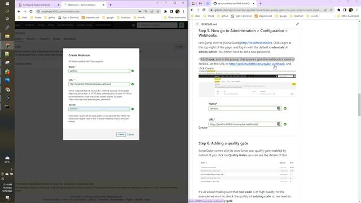Click the webhook Name input field

[x=99, y=71]
